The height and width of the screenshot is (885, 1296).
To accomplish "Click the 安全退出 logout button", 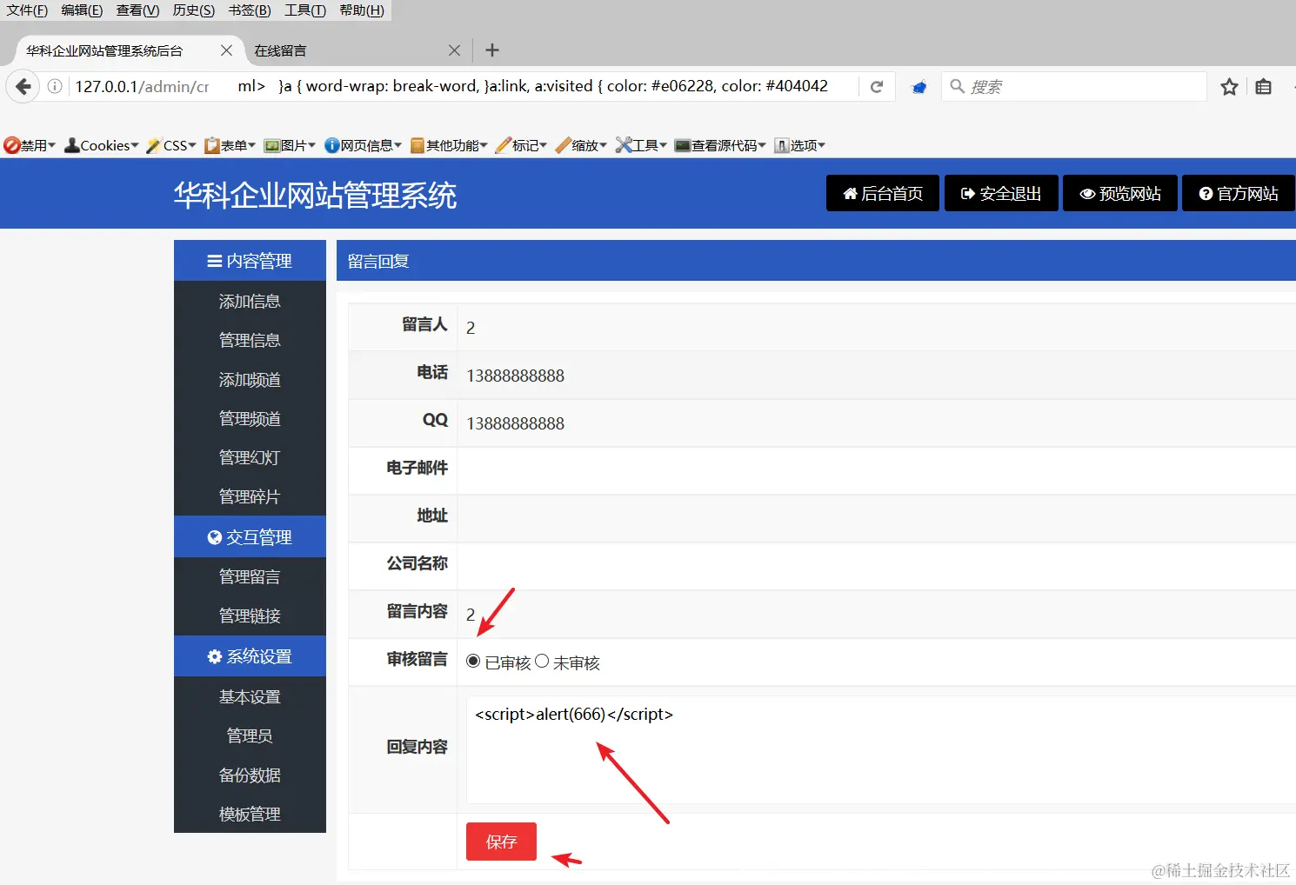I will 1001,193.
